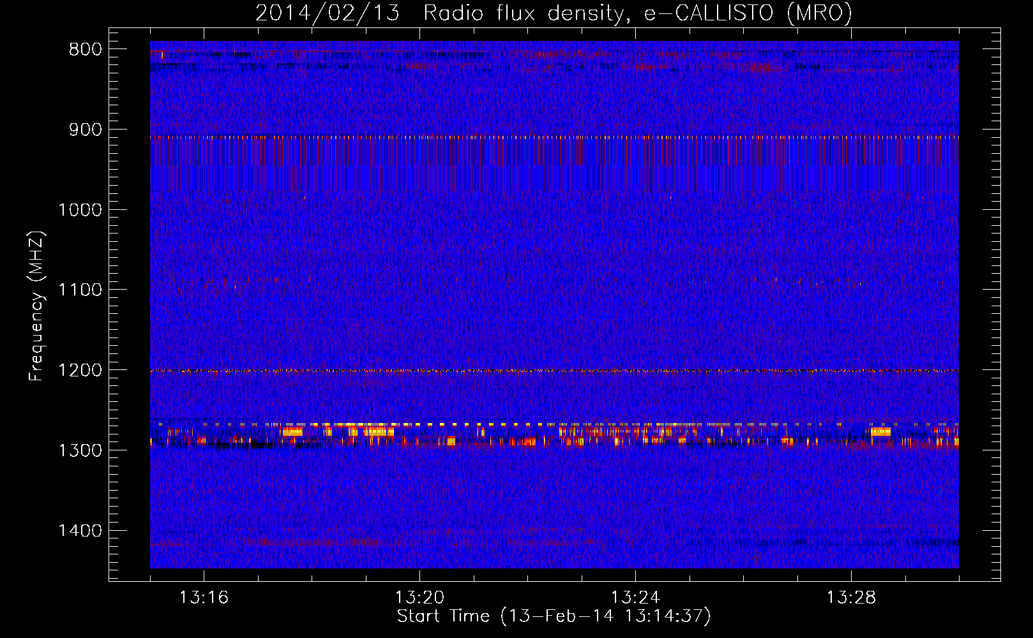Select the 1100 frequency axis label

coord(80,290)
